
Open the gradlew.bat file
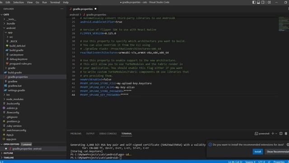(x=15, y=86)
